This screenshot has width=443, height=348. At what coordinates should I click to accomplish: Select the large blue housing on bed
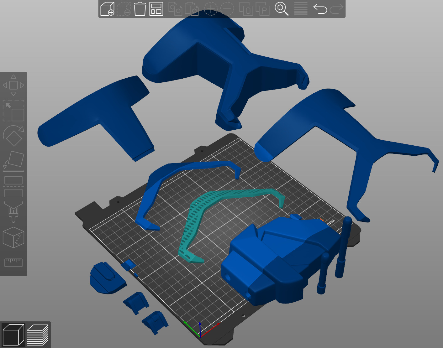[276, 260]
